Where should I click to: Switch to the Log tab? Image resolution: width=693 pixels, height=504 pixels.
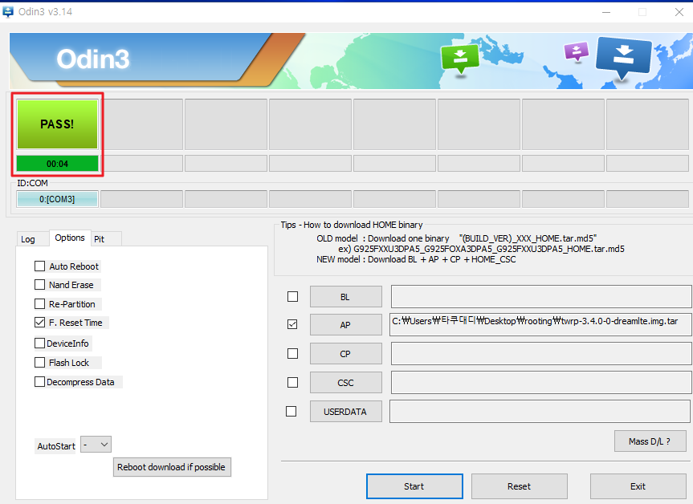28,239
